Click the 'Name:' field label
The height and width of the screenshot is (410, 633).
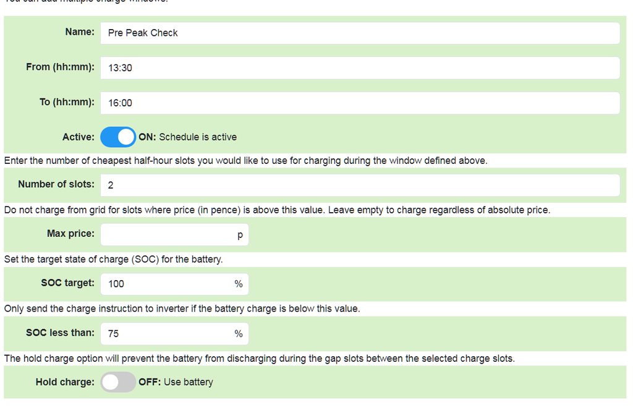[80, 32]
